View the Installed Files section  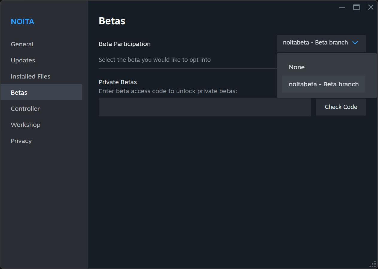30,76
